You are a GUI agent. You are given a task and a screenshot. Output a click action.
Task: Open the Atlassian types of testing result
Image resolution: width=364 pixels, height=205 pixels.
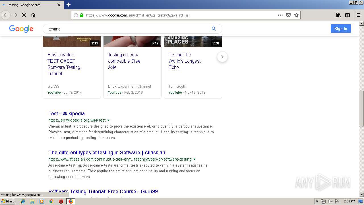pos(107,152)
